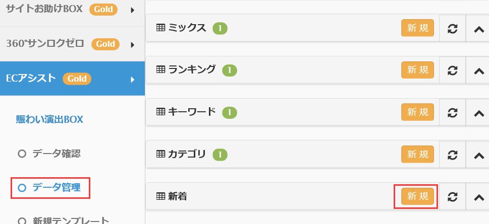Screen dimensions: 489x224
Task: Open the 賑わい演出BOX link
Action: click(x=49, y=119)
